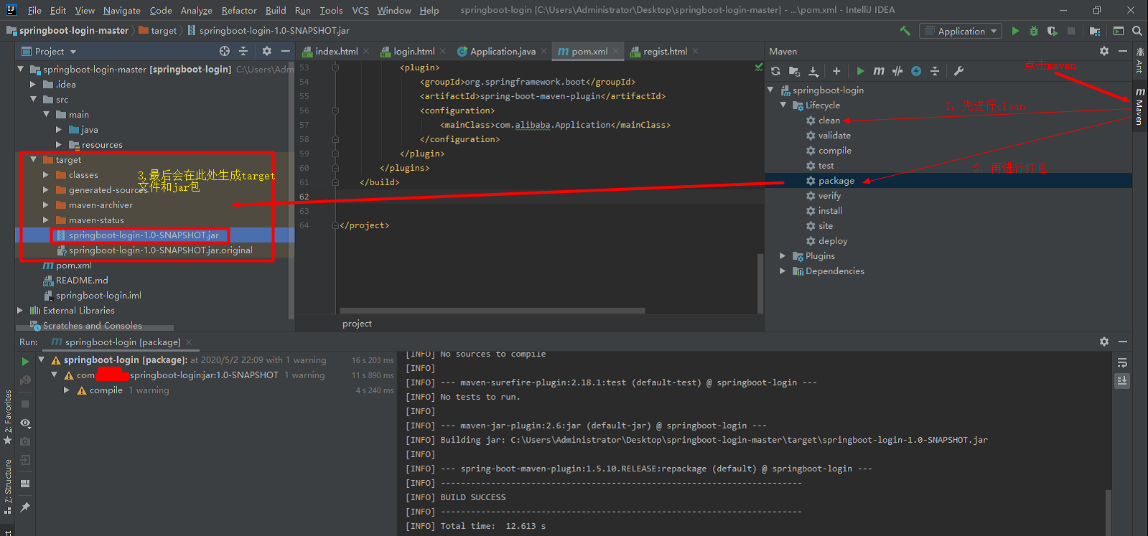Click the project breadcrumb below the editor
The height and width of the screenshot is (536, 1148).
click(357, 324)
